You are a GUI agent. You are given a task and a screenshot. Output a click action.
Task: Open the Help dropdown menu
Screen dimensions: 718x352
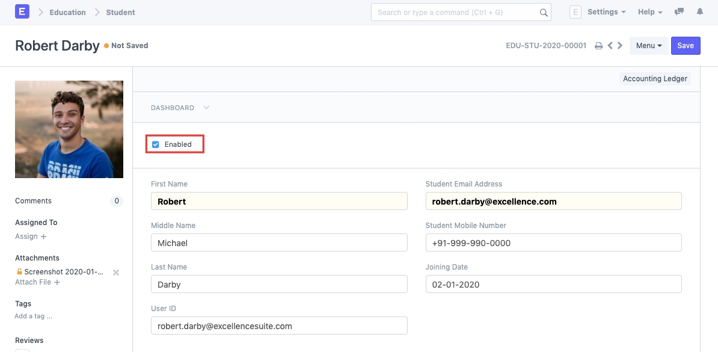coord(649,12)
